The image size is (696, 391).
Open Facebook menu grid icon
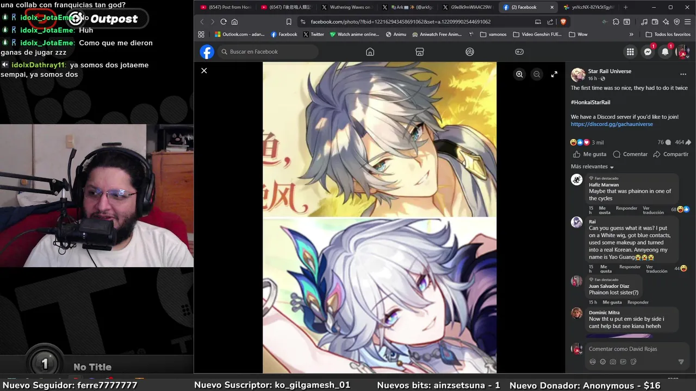630,52
